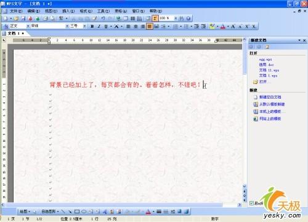Open recent file 文档 1.wps
The height and width of the screenshot is (222, 308).
[268, 75]
